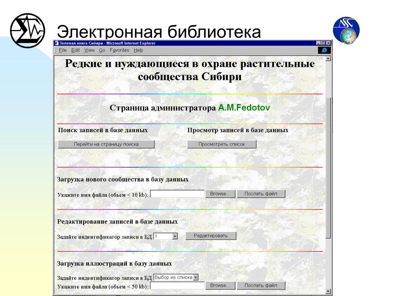Image resolution: width=395 pixels, height=296 pixels.
Task: Open the Go menu
Action: [x=102, y=50]
